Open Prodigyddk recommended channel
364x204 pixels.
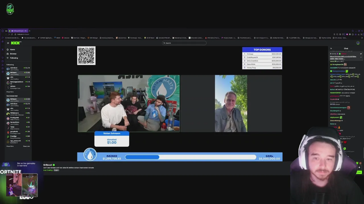18,118
